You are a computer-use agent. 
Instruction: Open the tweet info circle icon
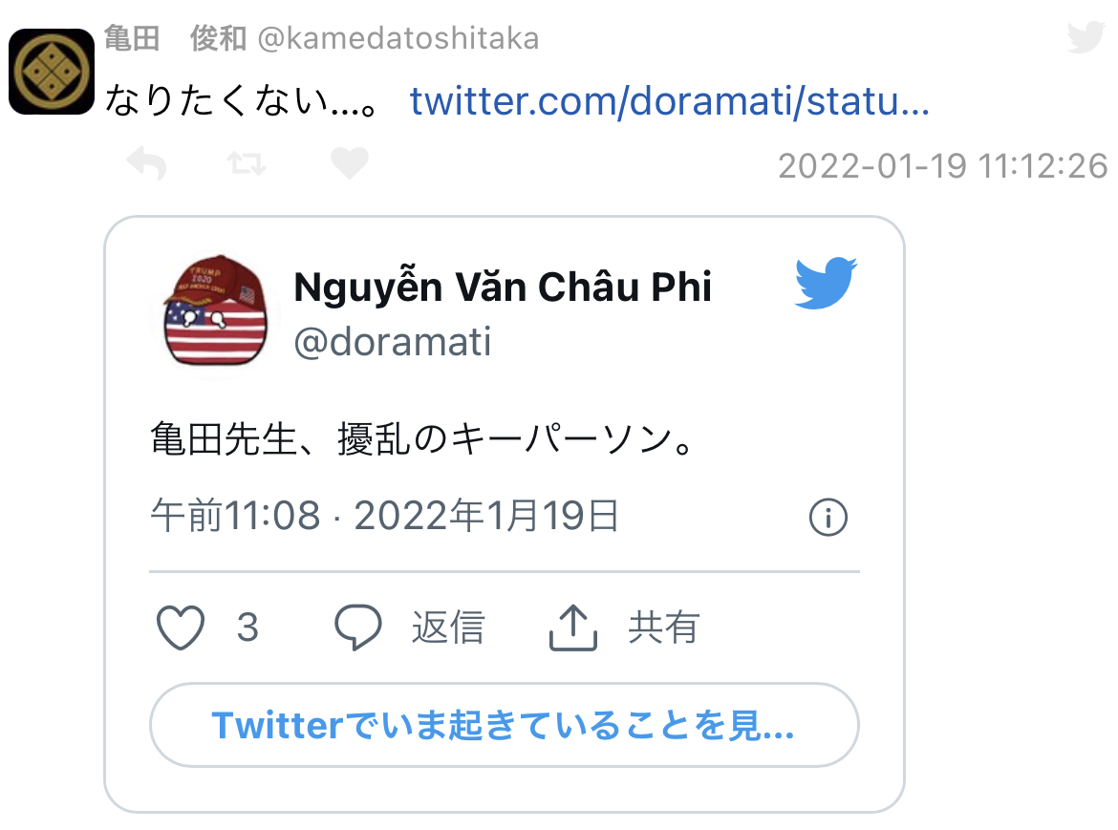[x=828, y=517]
